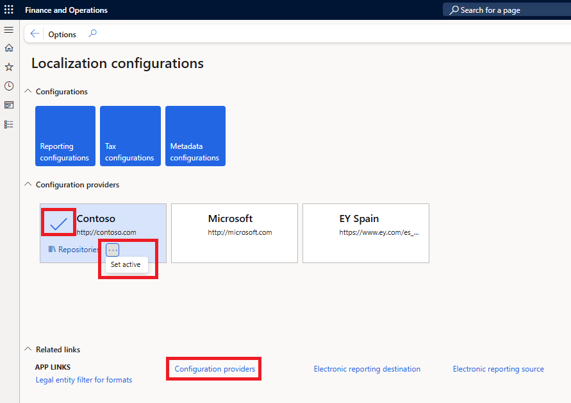Collapse the Configurations section
The width and height of the screenshot is (571, 403).
pos(28,92)
